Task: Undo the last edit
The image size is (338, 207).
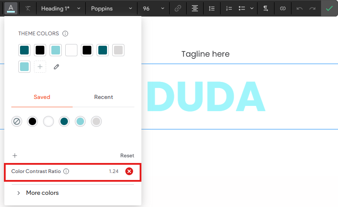Action: 299,9
